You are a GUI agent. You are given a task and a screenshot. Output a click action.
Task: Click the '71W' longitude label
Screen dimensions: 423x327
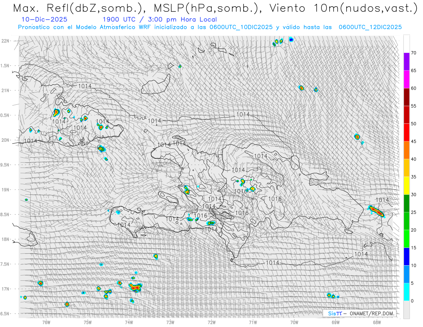[x=253, y=322]
